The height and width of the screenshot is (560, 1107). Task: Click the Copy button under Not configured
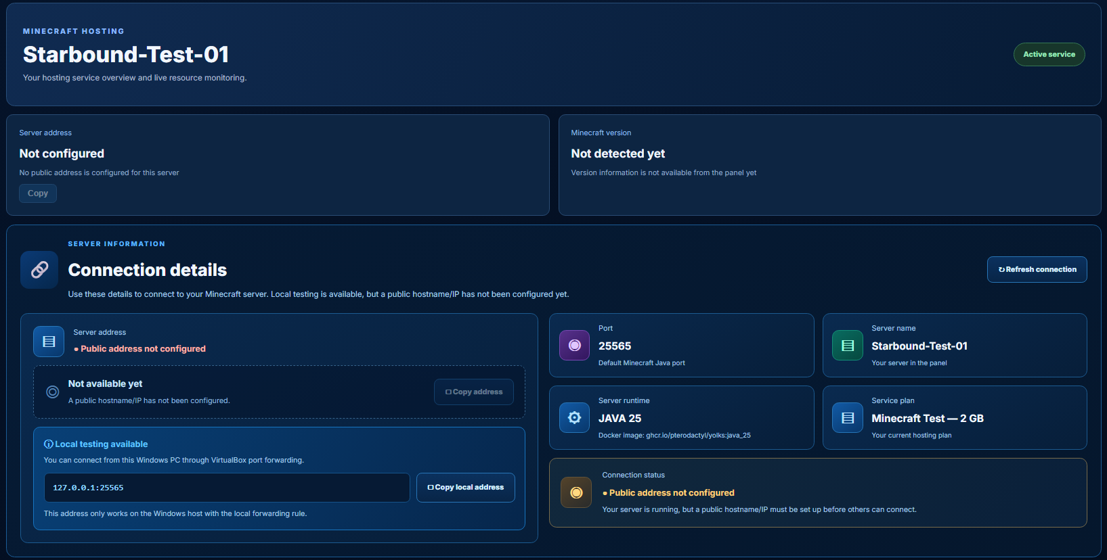tap(38, 193)
